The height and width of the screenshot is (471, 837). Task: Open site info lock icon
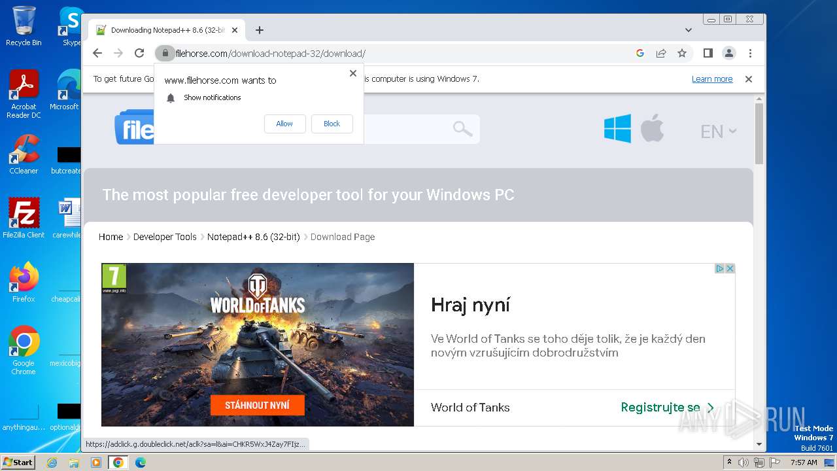165,53
